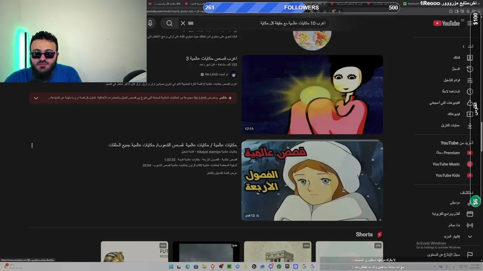
Task: Open the YouTube hamburger guide menu
Action: [x=469, y=23]
